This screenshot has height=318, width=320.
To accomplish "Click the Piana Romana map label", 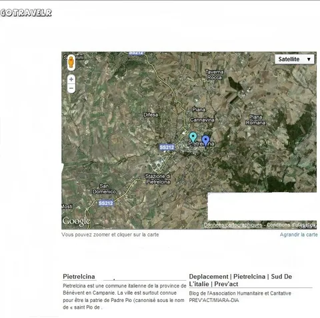I will pos(255,120).
